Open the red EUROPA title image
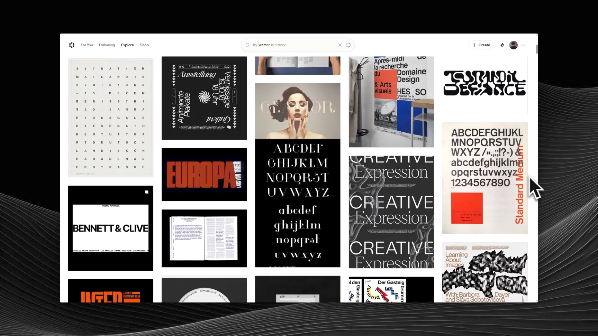The height and width of the screenshot is (336, 598). tap(204, 175)
